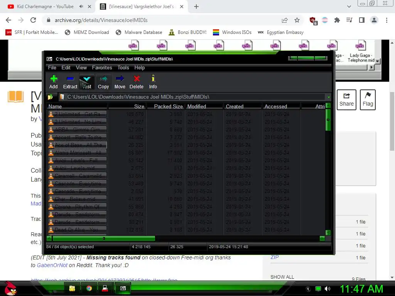Reload the archive.org page

pos(33,20)
